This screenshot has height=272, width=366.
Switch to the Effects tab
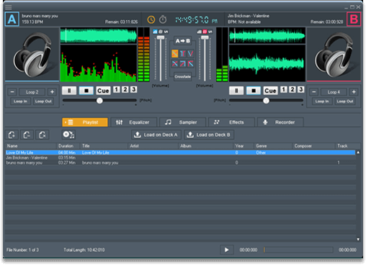231,122
